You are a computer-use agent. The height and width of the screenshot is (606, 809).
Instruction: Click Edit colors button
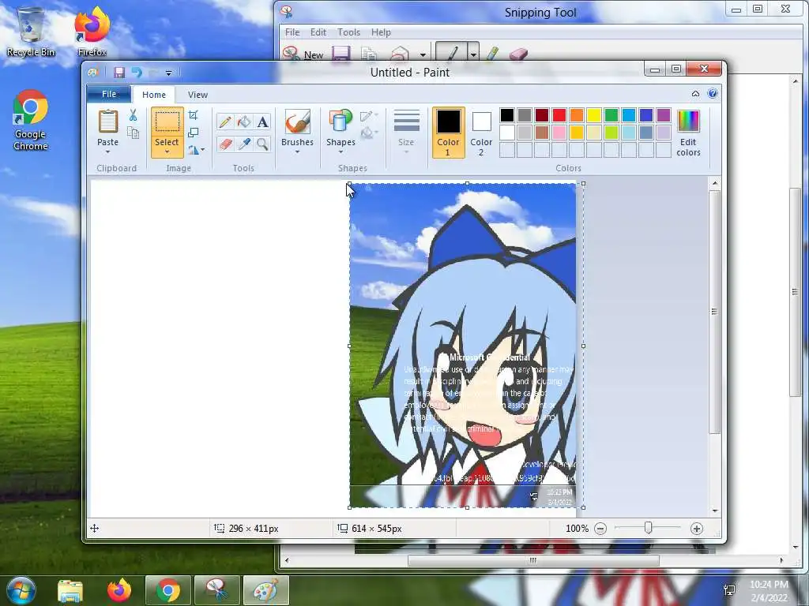pos(688,133)
